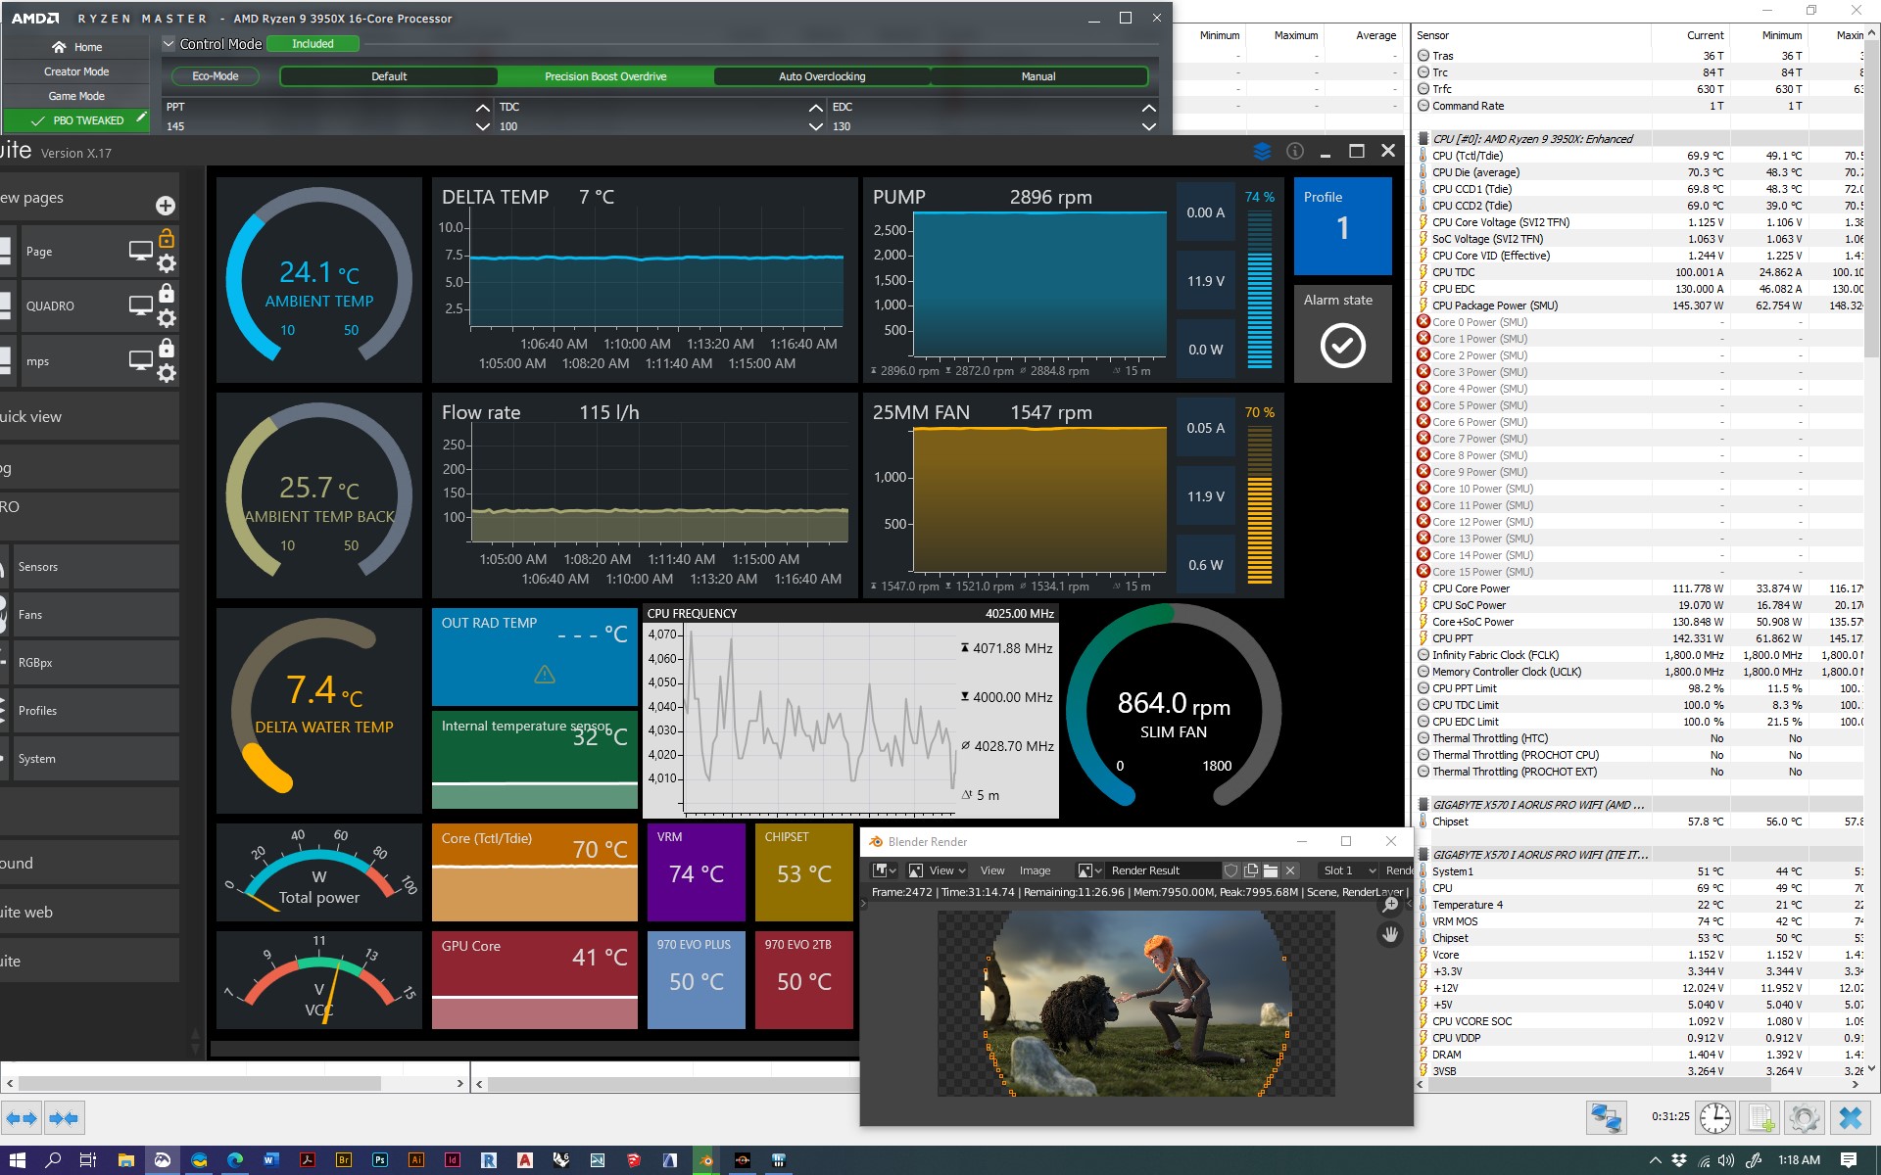Click the HWiNFO log file icon

click(x=1760, y=1117)
